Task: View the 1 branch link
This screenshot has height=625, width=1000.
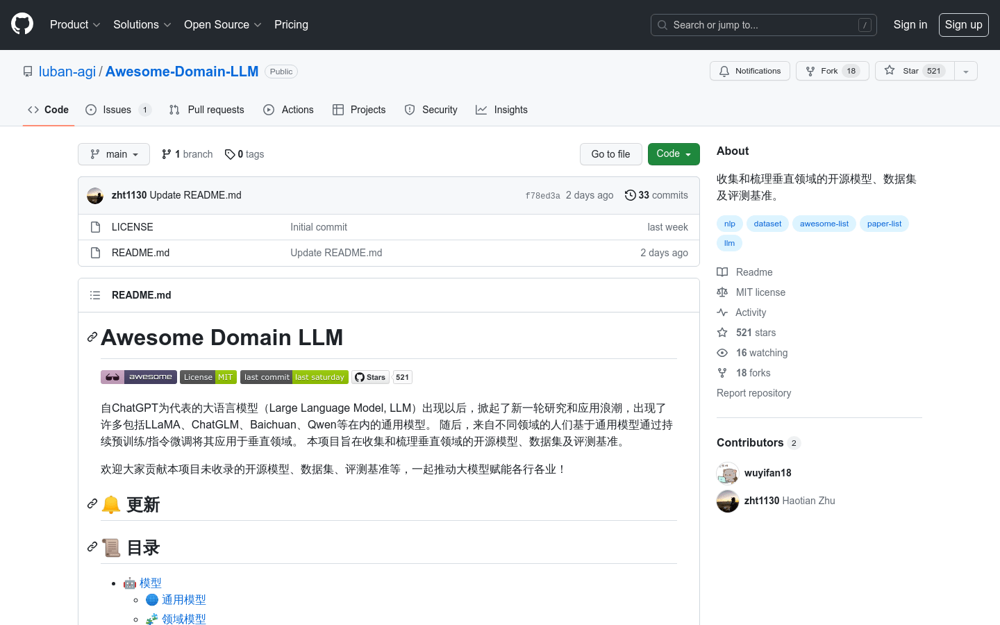Action: point(187,154)
